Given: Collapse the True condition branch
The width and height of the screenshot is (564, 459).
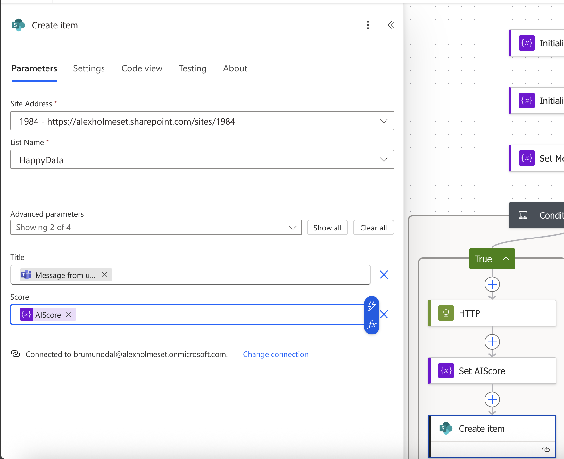Looking at the screenshot, I should click(506, 259).
